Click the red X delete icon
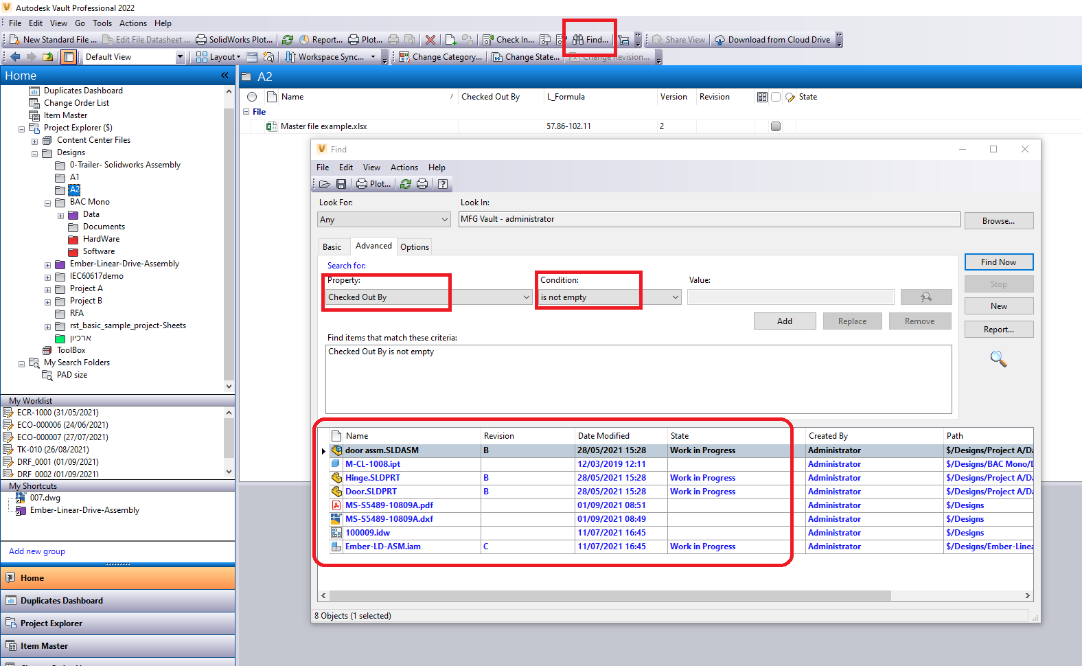 430,40
